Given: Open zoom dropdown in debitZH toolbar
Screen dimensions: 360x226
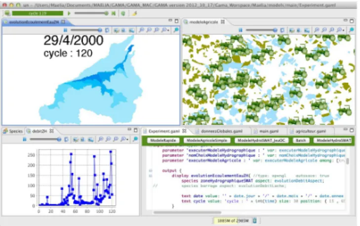Looking at the screenshot, I should pos(124,139).
